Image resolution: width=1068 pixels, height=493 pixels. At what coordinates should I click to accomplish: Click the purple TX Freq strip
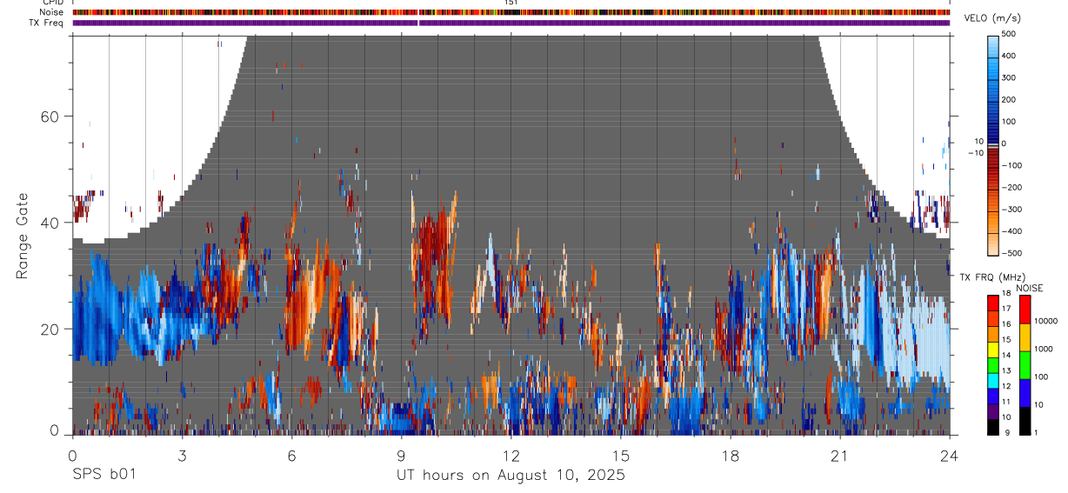[x=511, y=23]
